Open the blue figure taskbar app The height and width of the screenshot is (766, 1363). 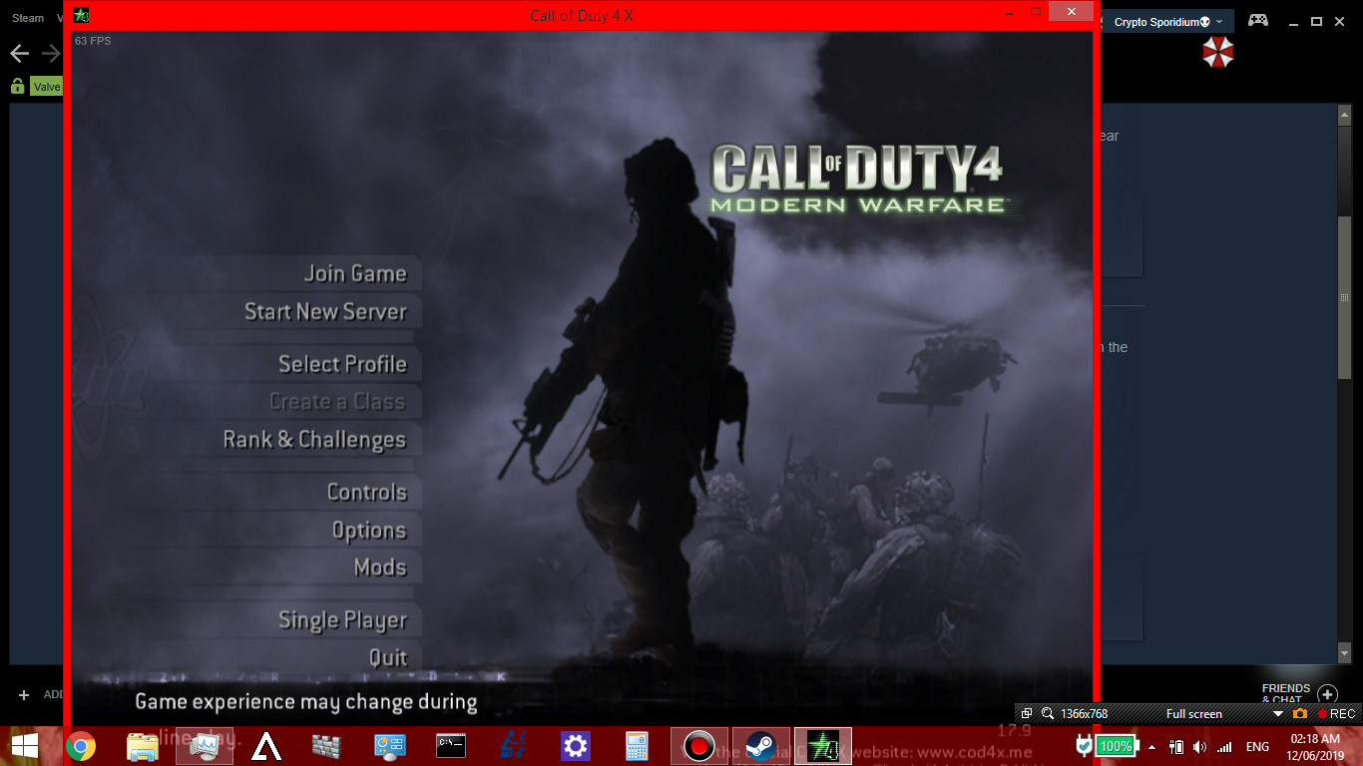point(513,746)
